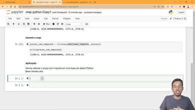Open a new browser tab
This screenshot has width=195, height=110.
click(95, 2)
